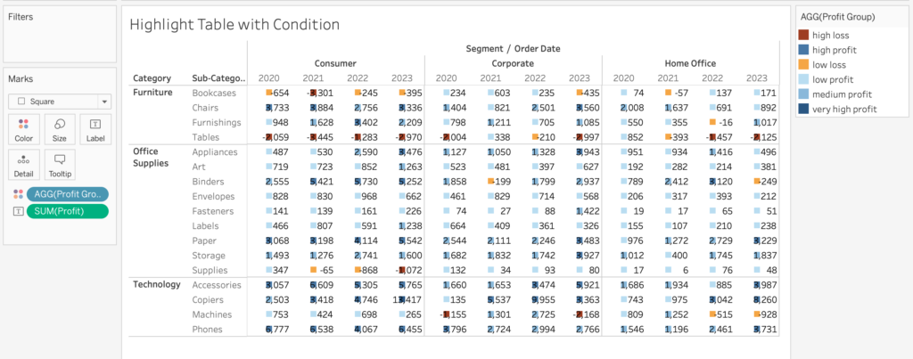The height and width of the screenshot is (359, 913).
Task: Open the Tooltip marks card
Action: point(59,164)
